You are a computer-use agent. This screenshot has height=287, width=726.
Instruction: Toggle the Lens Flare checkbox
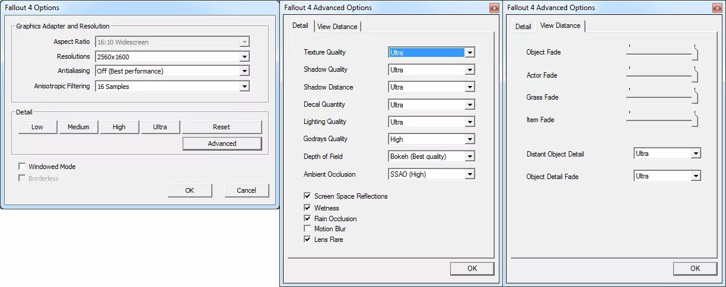point(307,239)
